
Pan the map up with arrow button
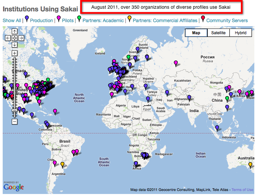click(14, 31)
